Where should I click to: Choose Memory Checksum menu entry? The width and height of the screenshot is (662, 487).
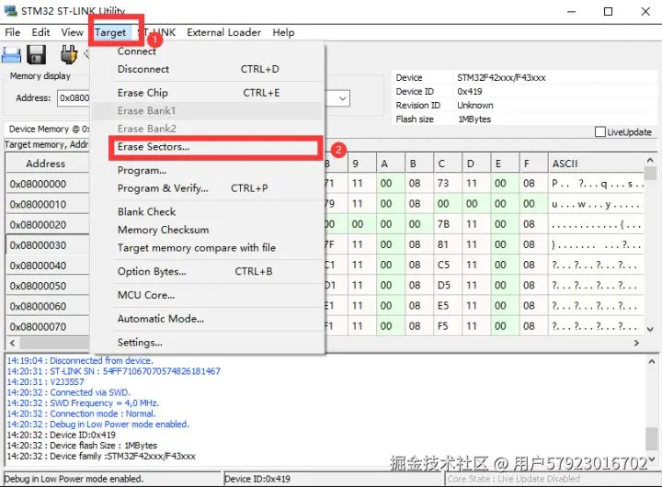pyautogui.click(x=207, y=230)
